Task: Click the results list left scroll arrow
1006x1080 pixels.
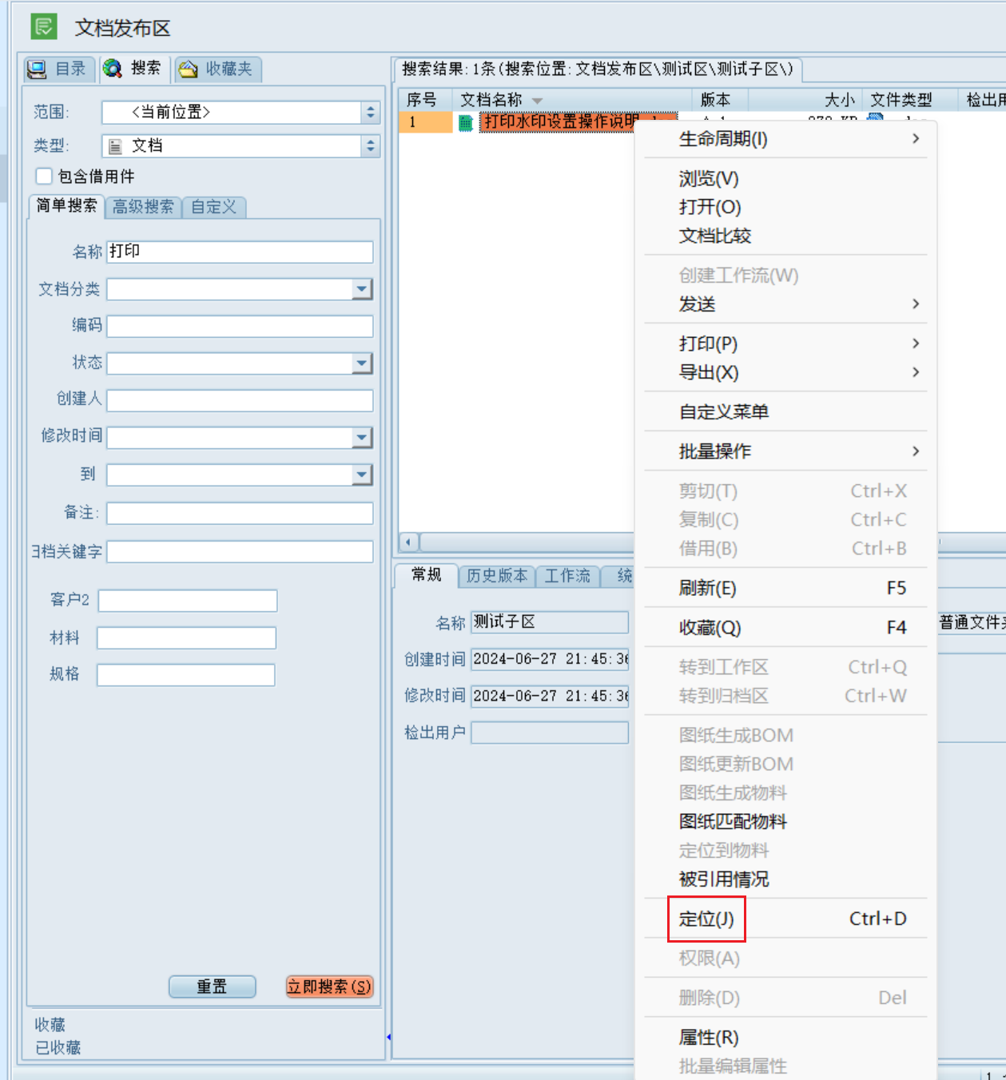Action: (x=408, y=542)
